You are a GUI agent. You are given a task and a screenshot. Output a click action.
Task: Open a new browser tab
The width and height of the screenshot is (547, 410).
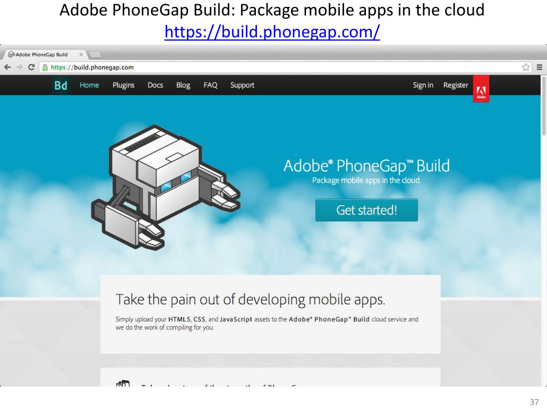tap(95, 54)
